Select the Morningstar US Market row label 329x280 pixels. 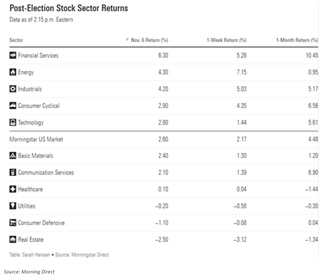point(36,139)
